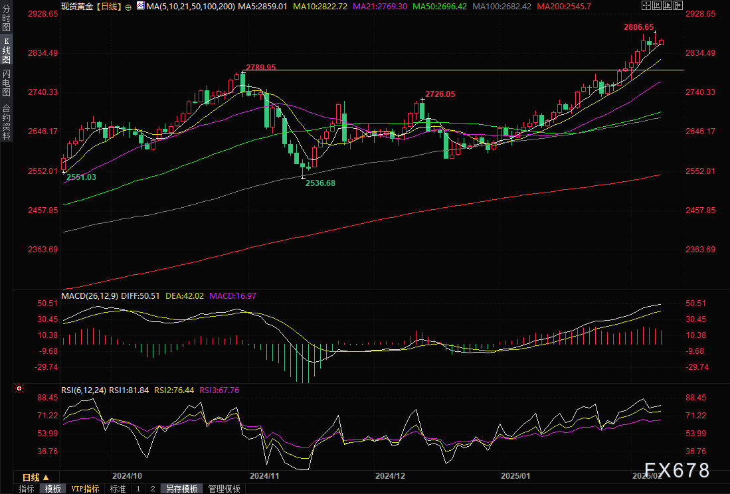Click the FX678 watermark logo

click(x=677, y=471)
